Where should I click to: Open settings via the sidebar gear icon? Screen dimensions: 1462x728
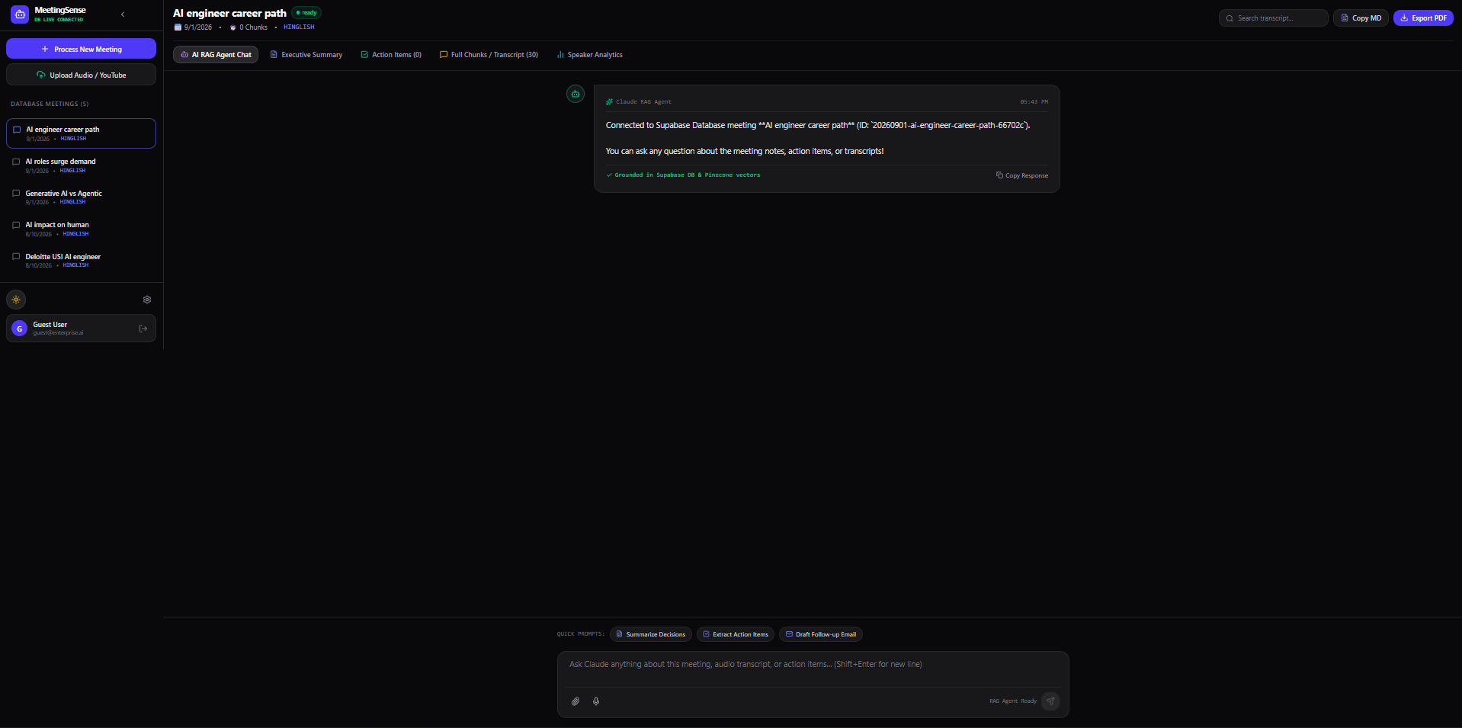click(x=147, y=300)
